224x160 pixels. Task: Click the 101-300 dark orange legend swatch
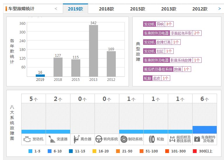click(167, 151)
